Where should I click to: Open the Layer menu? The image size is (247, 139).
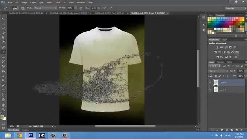[33, 3]
